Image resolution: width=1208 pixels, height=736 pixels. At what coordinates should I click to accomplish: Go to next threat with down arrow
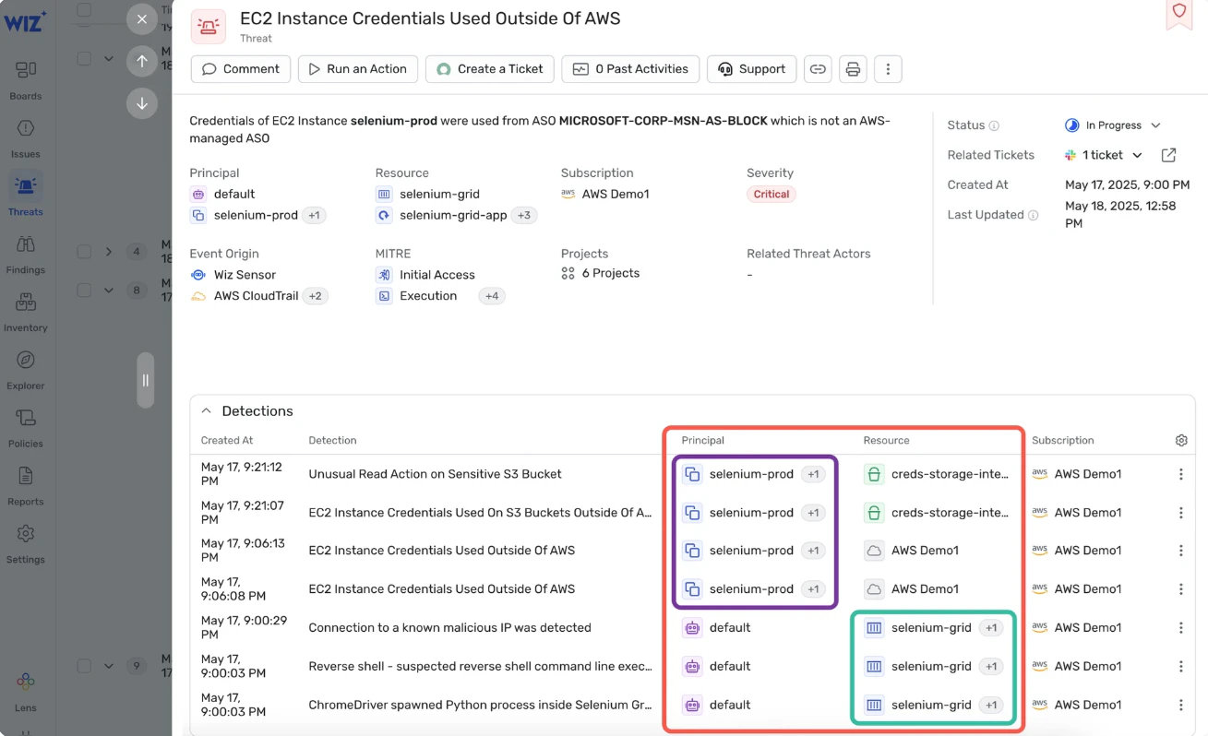pos(141,103)
